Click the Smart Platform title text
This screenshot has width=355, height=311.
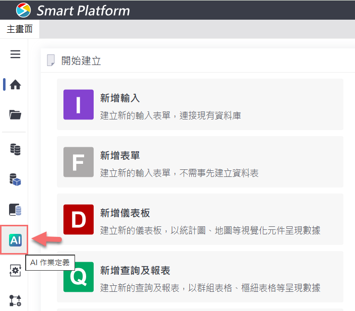(83, 11)
